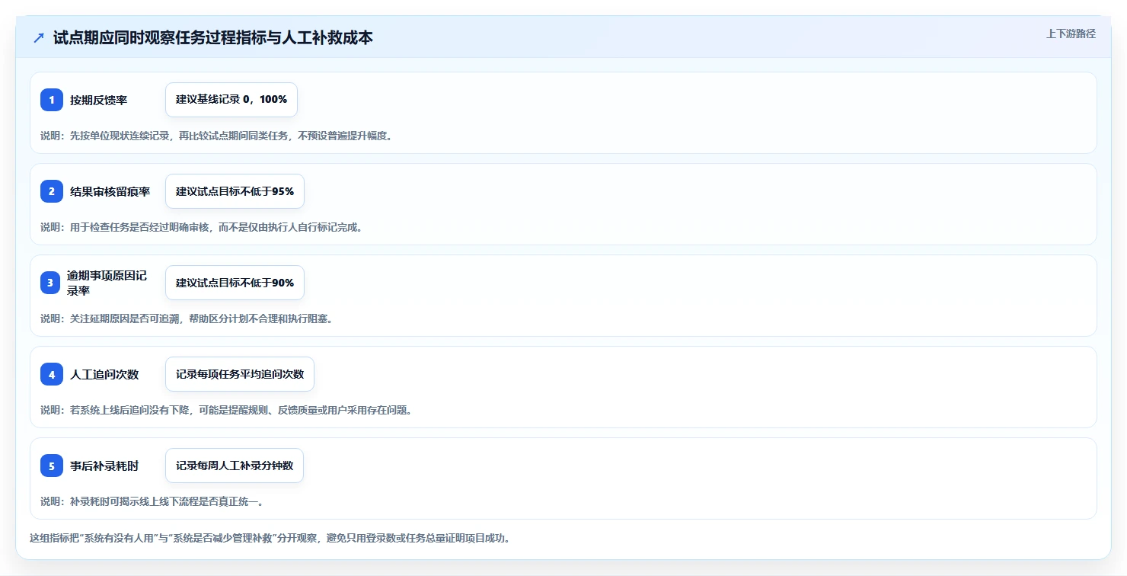Image resolution: width=1127 pixels, height=576 pixels.
Task: Click the description starting 先按单位现状连续记录
Action: pos(216,136)
